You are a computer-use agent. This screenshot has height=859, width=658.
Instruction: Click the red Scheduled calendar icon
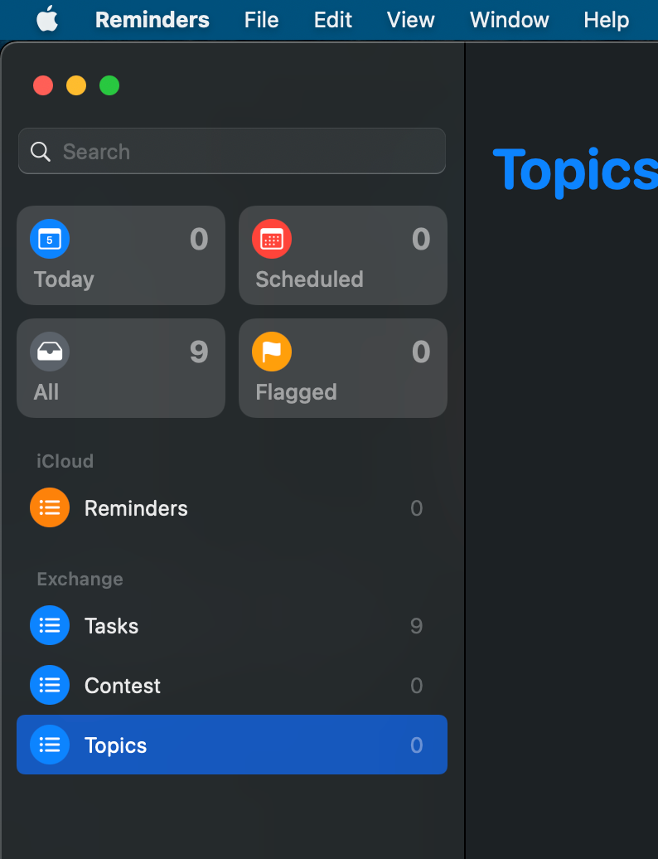(271, 239)
